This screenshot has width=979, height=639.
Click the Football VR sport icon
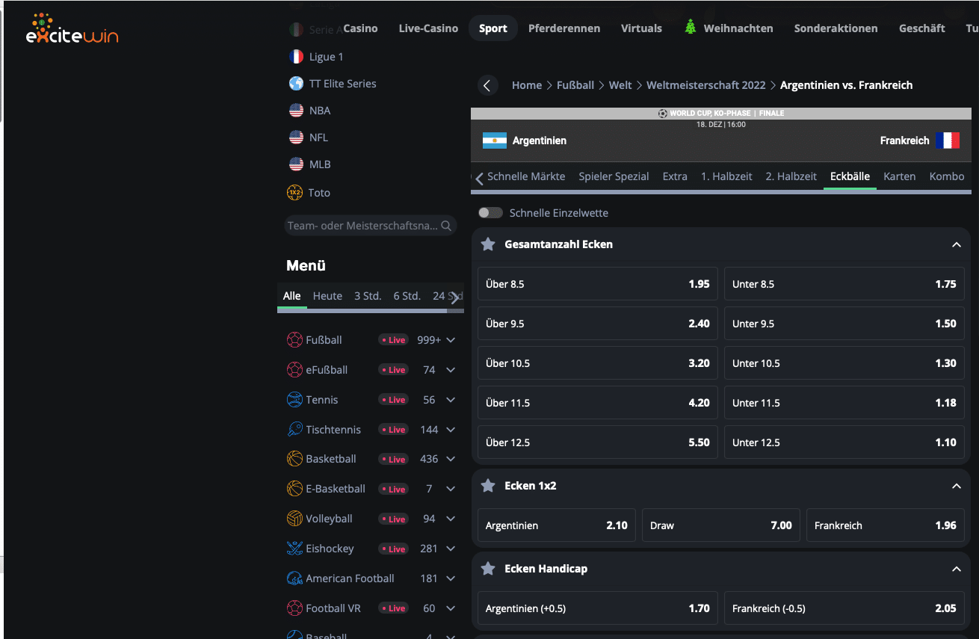(294, 608)
